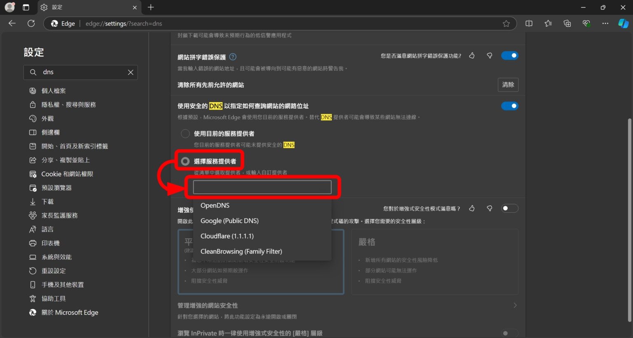Open 手機及其他裝置 settings
Image resolution: width=633 pixels, height=338 pixels.
63,284
